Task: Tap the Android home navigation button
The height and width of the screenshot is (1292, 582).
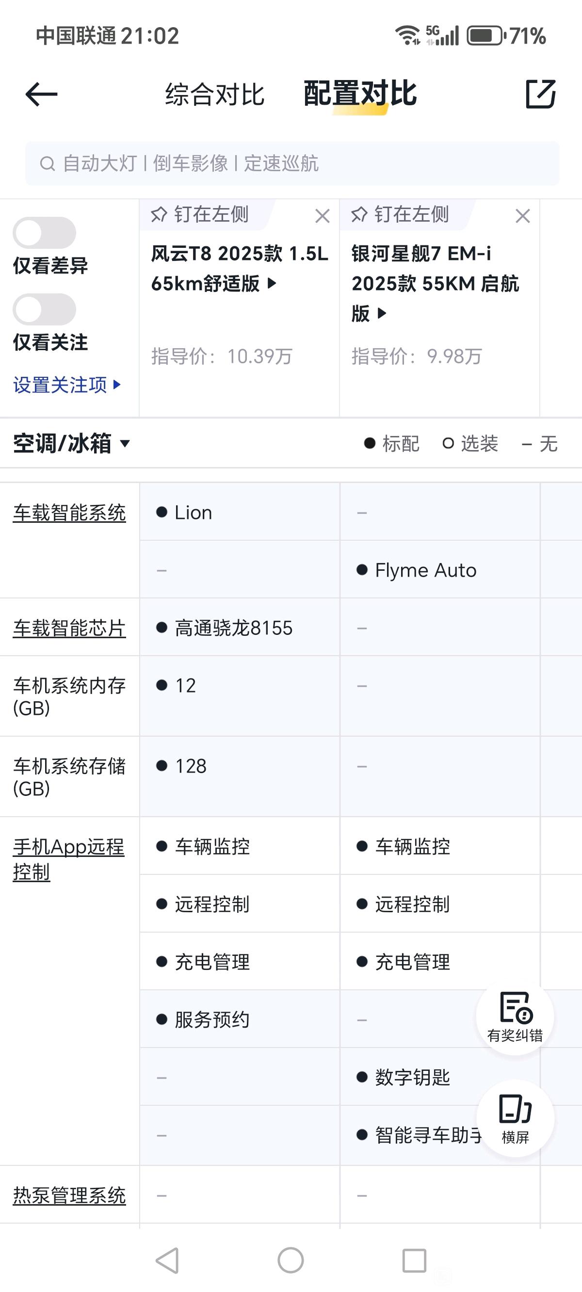Action: (291, 1260)
